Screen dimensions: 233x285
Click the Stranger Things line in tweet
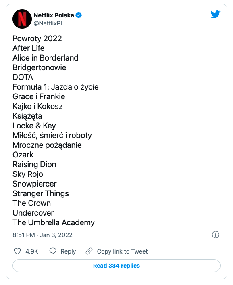pyautogui.click(x=41, y=193)
